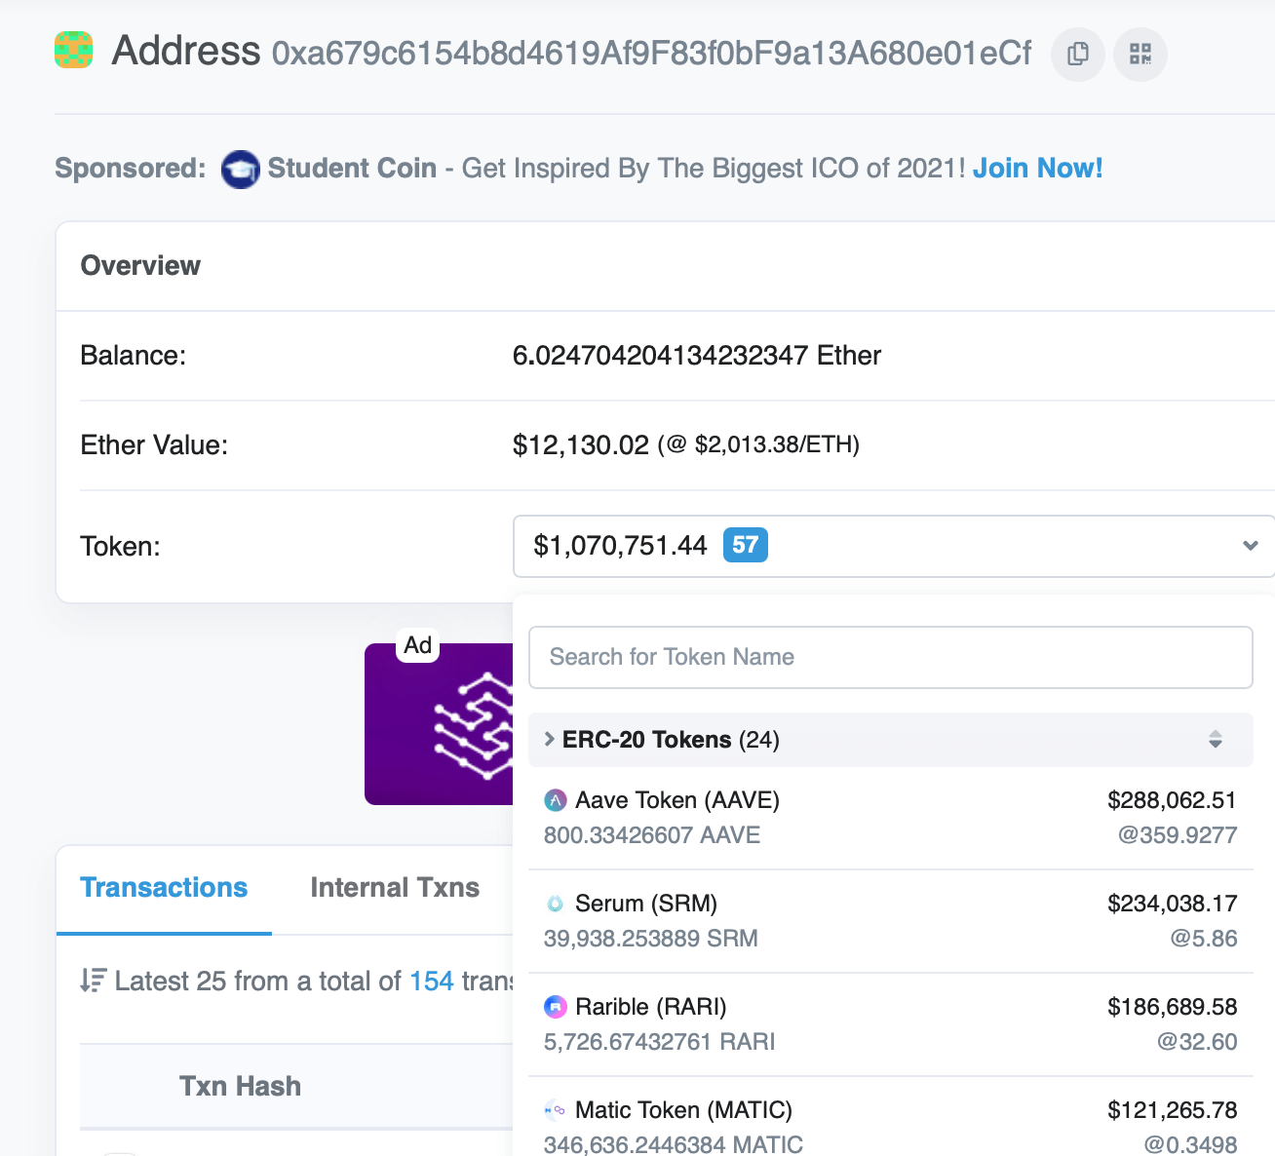The width and height of the screenshot is (1275, 1156).
Task: Sort the ERC-20 tokens list
Action: [1215, 740]
